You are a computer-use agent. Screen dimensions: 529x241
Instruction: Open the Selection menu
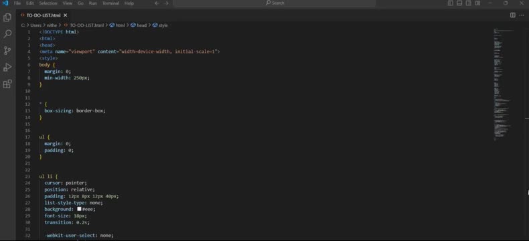pos(48,3)
